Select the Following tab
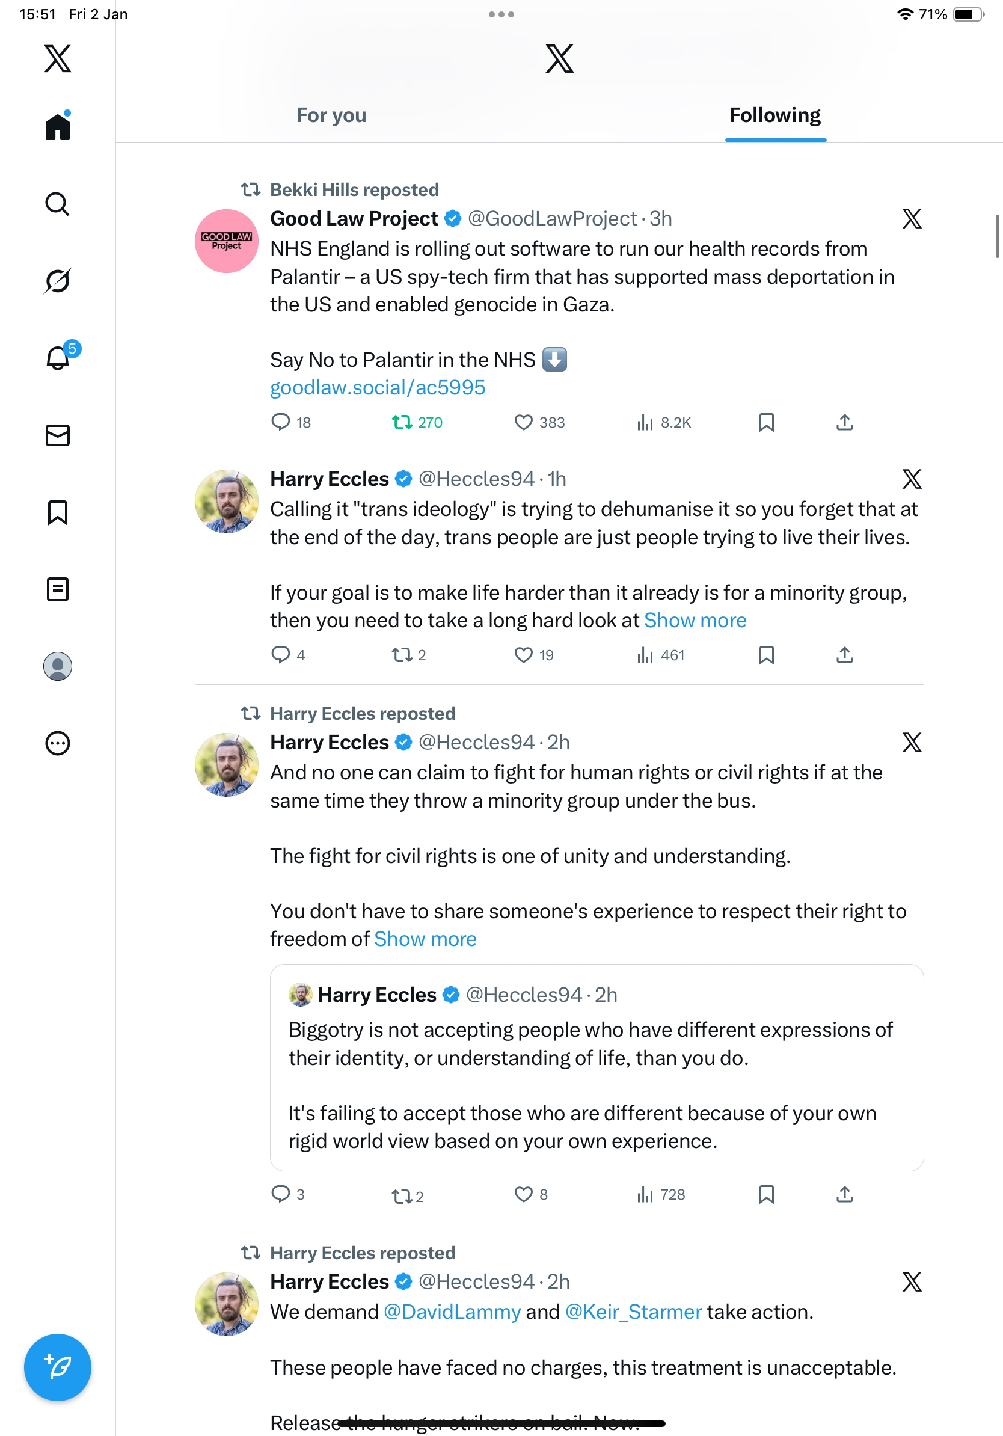The image size is (1003, 1436). point(774,115)
